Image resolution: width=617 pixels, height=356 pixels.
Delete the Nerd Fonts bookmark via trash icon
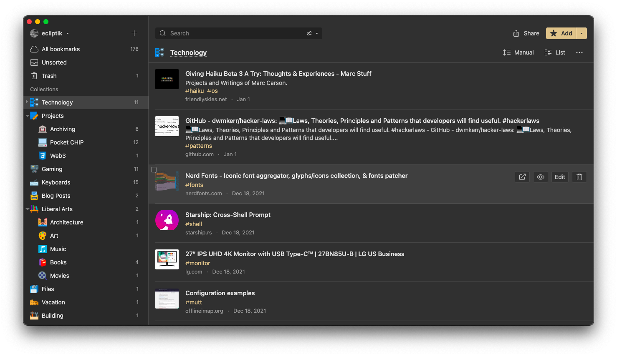coord(579,177)
